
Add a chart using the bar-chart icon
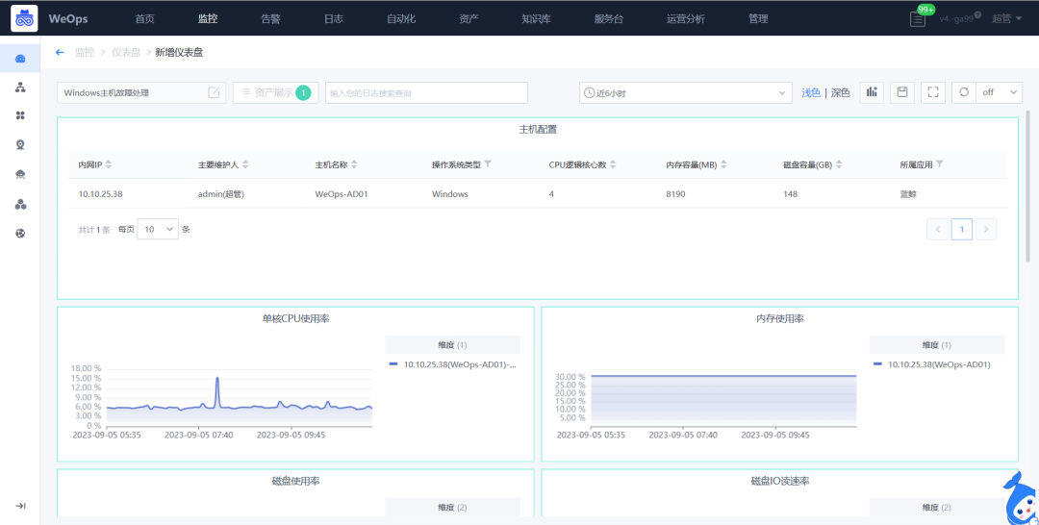[x=872, y=92]
